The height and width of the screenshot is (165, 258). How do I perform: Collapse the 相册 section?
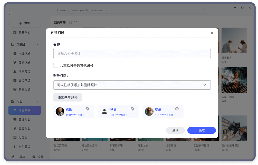click(x=37, y=101)
